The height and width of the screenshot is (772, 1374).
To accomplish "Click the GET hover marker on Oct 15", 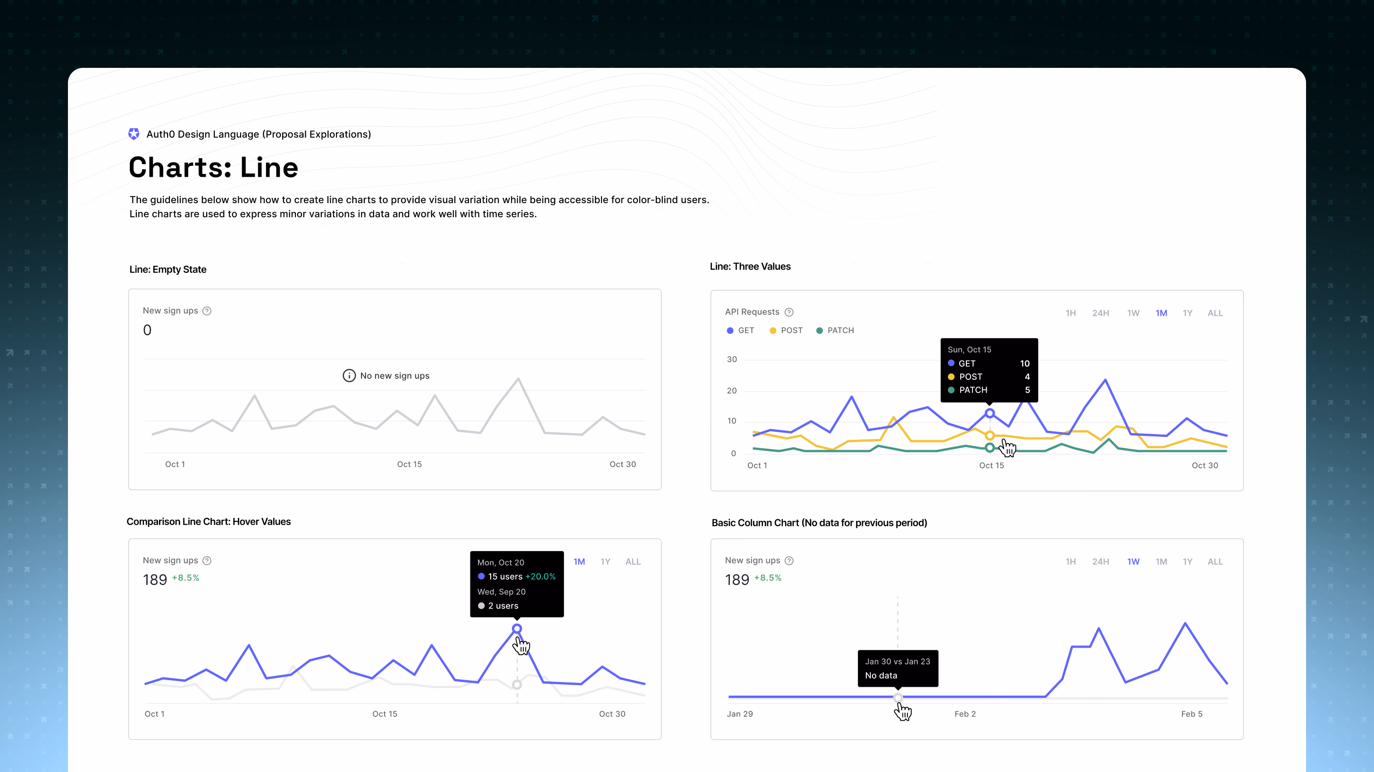I will point(989,413).
